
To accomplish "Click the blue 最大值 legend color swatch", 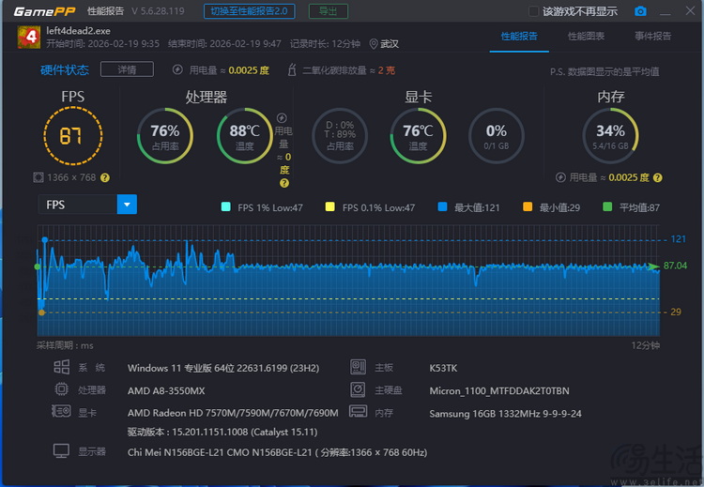I will (x=442, y=207).
